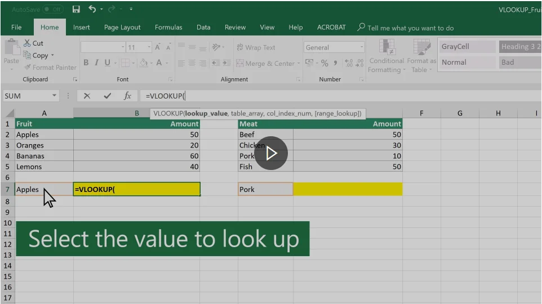
Task: Click the Save icon in quick access toolbar
Action: 76,10
